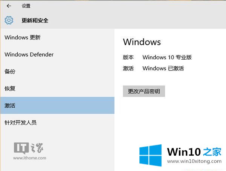The width and height of the screenshot is (226, 171).
Task: Open the 针对开发人员 page
Action: pyautogui.click(x=20, y=123)
